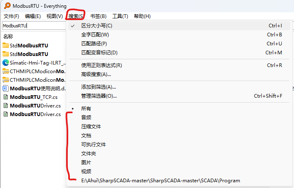Click the 名称 column header

(8, 36)
